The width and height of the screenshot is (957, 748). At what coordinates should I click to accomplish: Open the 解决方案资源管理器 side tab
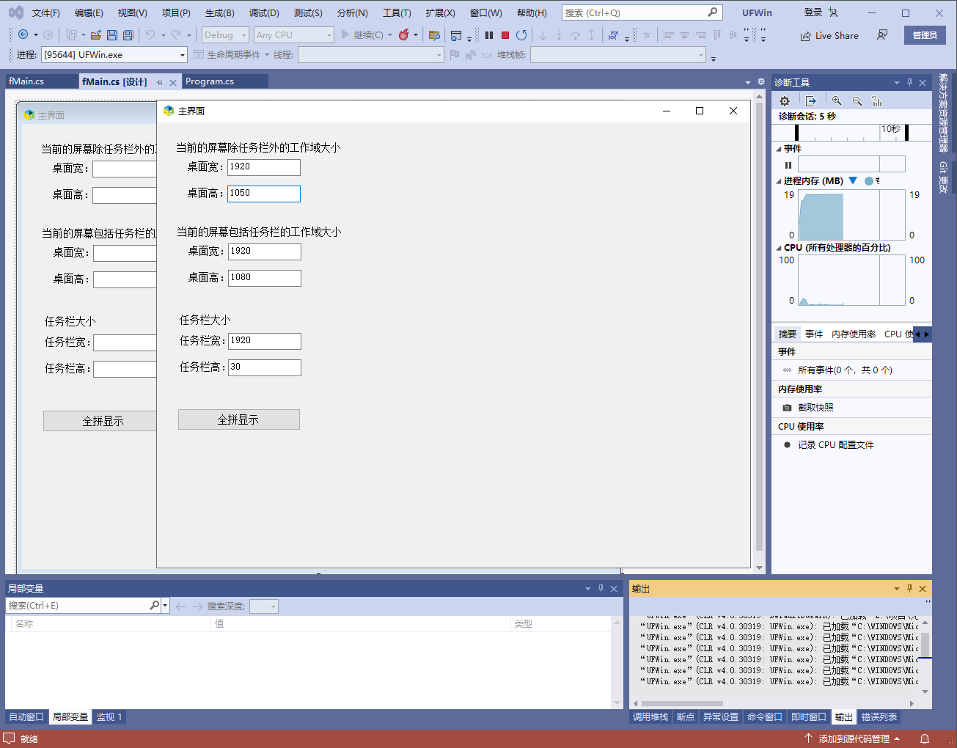click(x=944, y=113)
